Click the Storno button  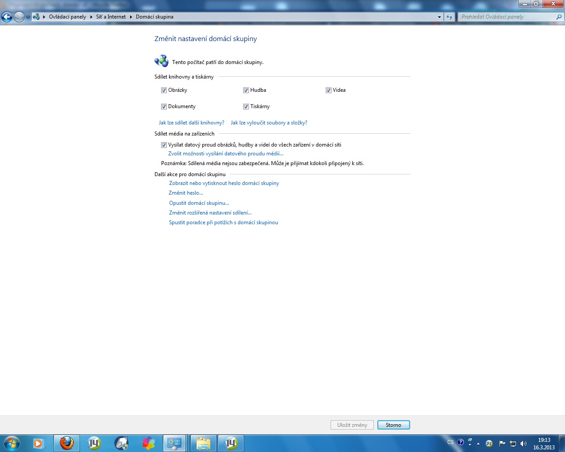pos(394,425)
